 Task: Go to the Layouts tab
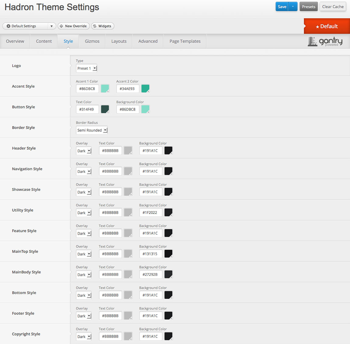pyautogui.click(x=119, y=41)
